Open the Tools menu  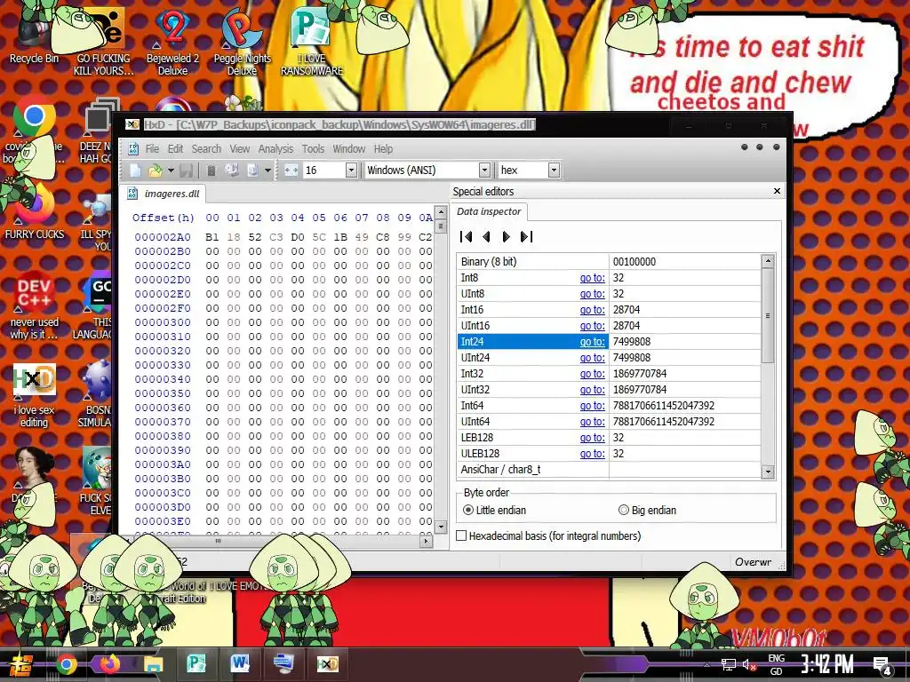click(313, 148)
